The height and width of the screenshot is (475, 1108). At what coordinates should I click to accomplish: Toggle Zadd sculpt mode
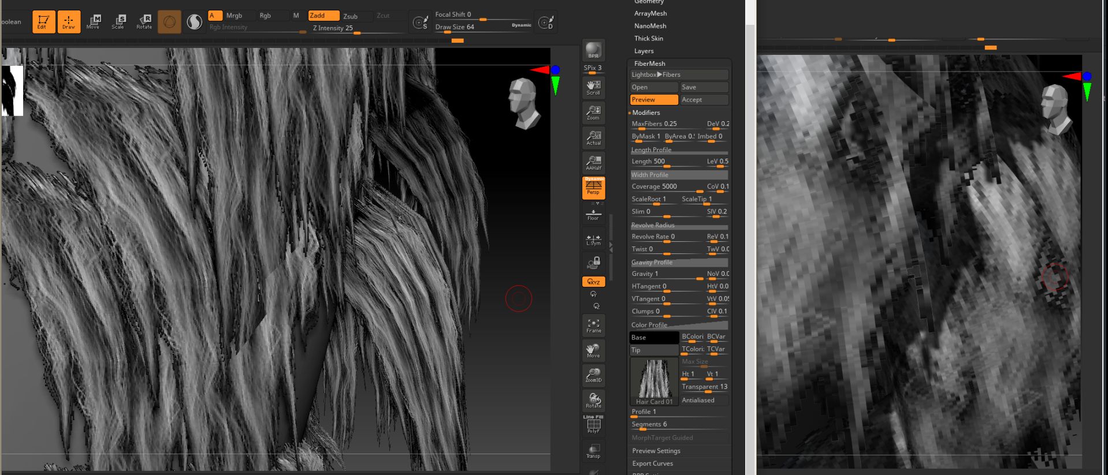coord(324,16)
